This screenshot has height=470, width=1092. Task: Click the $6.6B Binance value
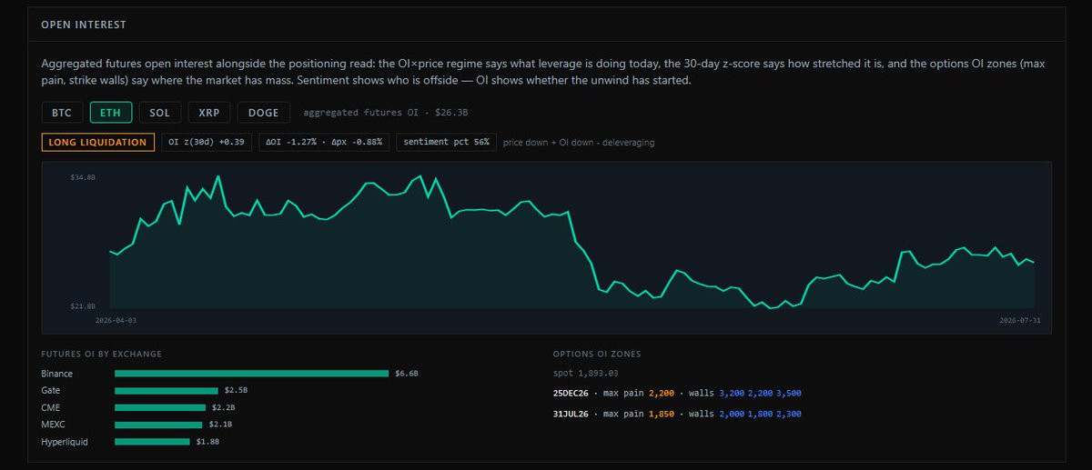406,374
